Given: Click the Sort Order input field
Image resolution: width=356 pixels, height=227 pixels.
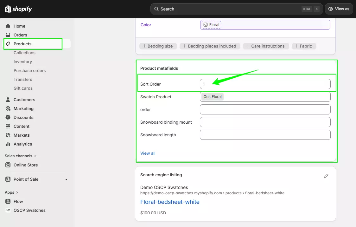Looking at the screenshot, I should [265, 84].
